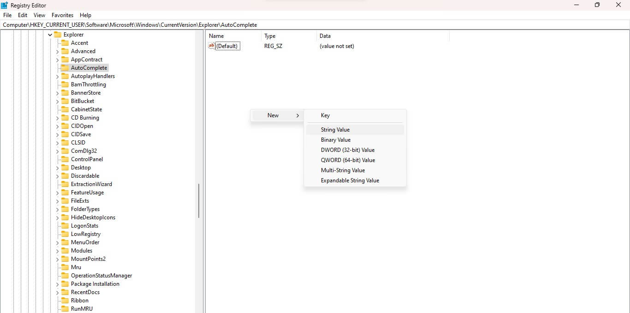Click the Ribbon folder icon
The height and width of the screenshot is (313, 630).
click(65, 301)
